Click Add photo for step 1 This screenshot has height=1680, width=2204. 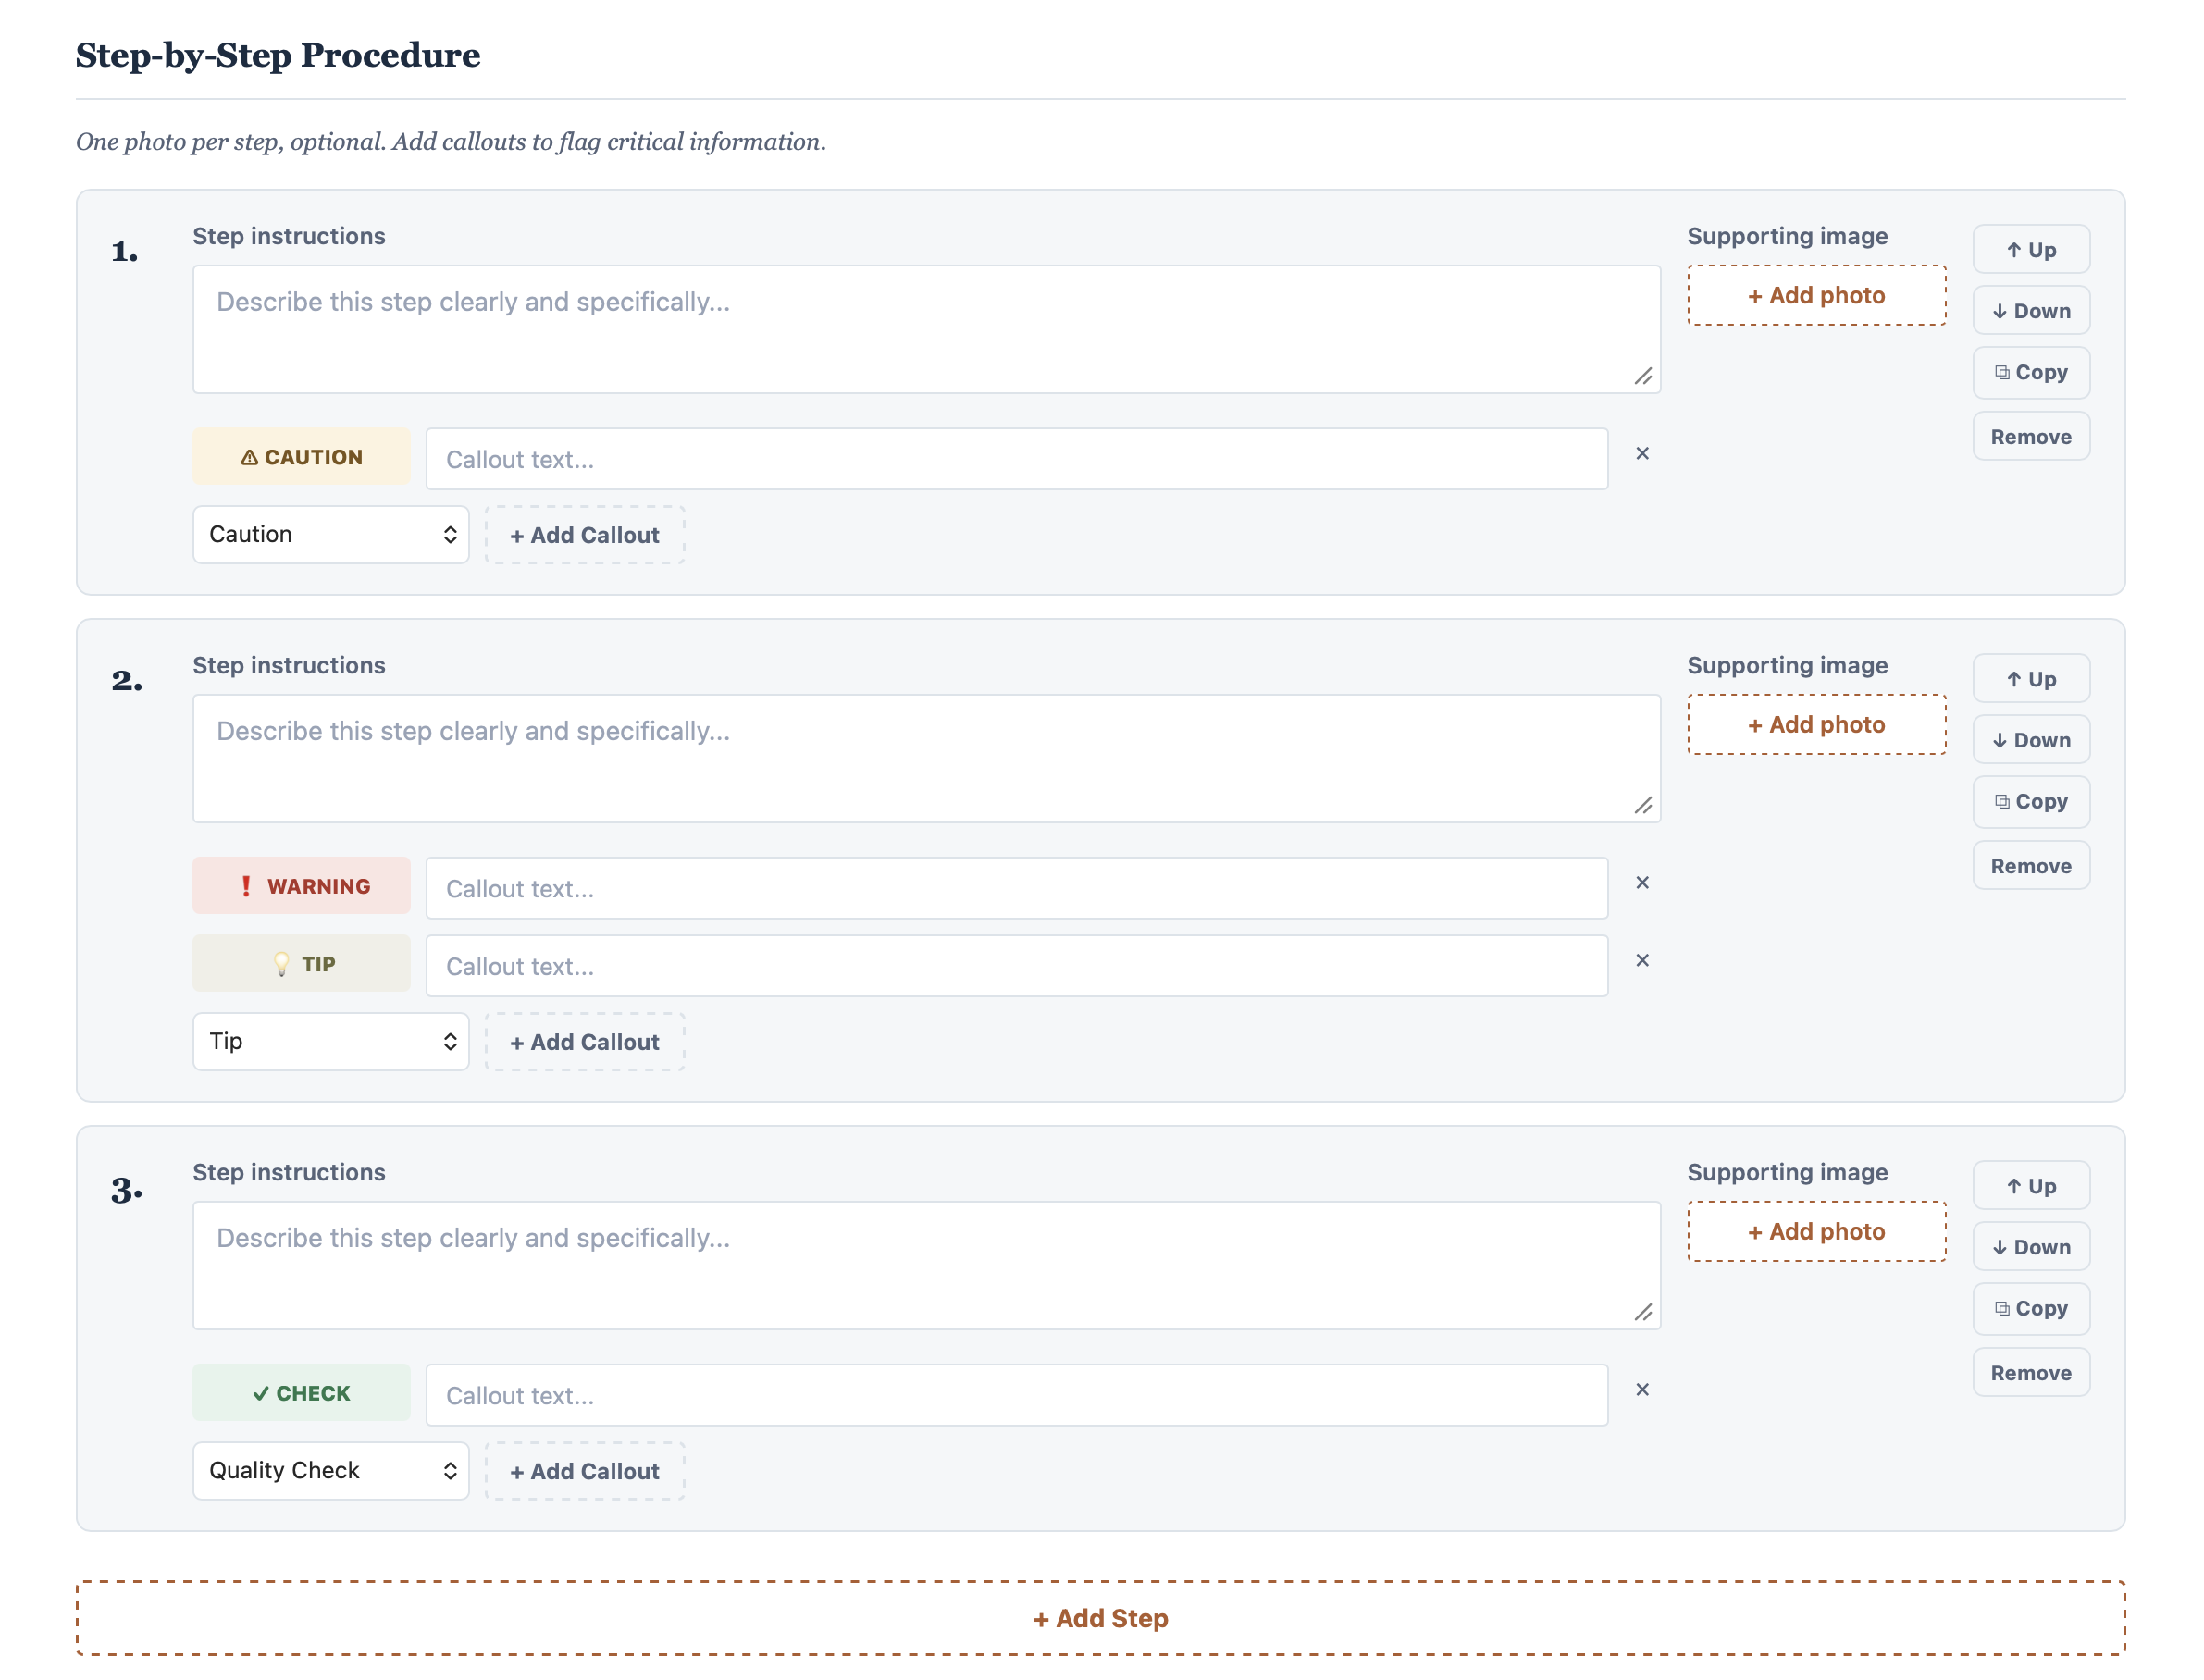[1816, 295]
